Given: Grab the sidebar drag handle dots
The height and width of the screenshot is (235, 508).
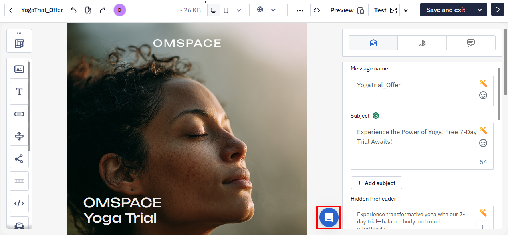Looking at the screenshot, I should (19, 33).
